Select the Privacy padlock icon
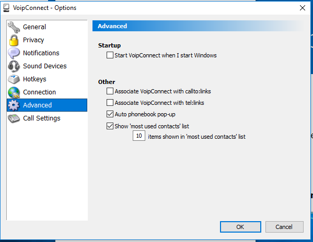Screen dimensions: 313x242 coord(14,40)
